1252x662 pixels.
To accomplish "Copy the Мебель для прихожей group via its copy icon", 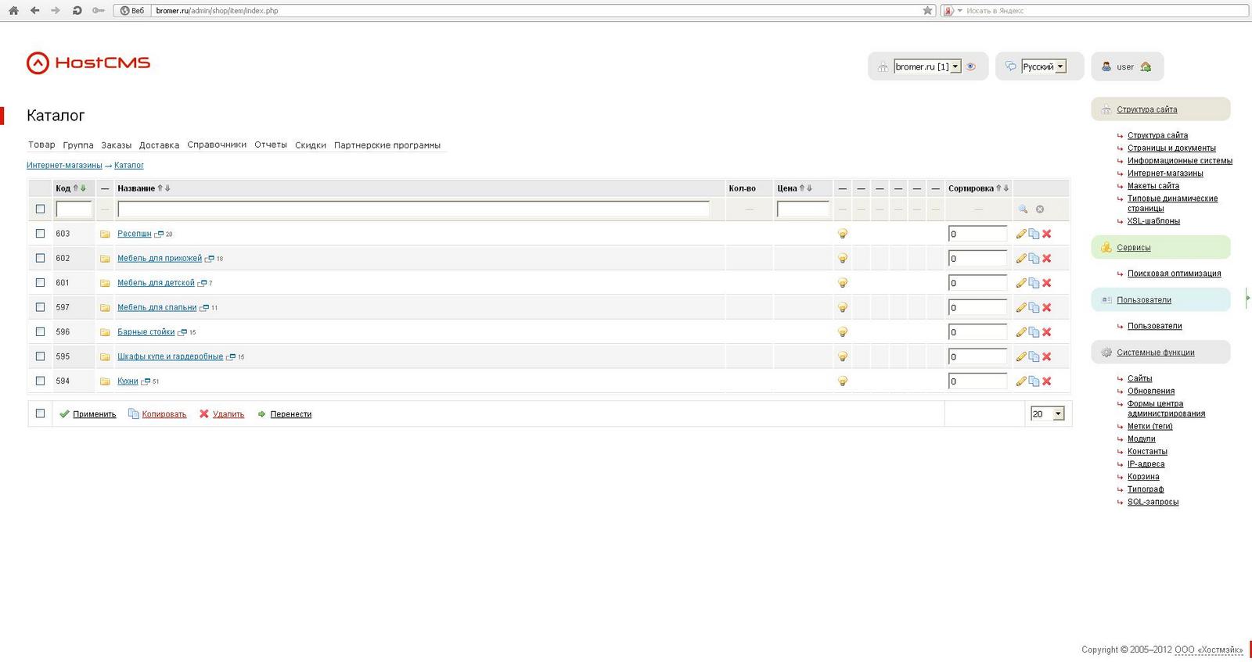I will click(x=1034, y=259).
